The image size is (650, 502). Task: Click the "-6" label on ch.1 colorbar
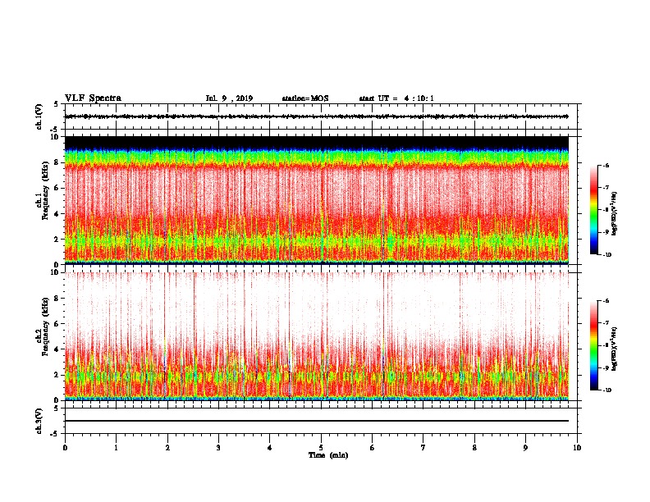607,165
